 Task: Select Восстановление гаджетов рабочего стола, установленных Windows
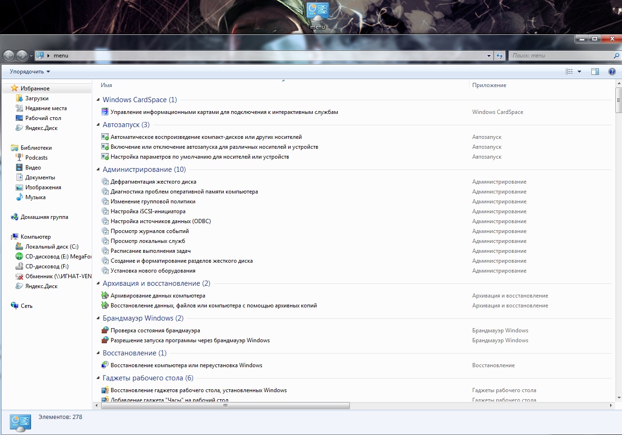click(199, 390)
